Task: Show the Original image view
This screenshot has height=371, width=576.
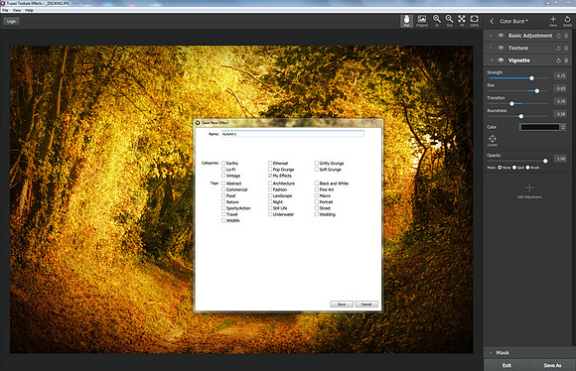Action: click(422, 21)
